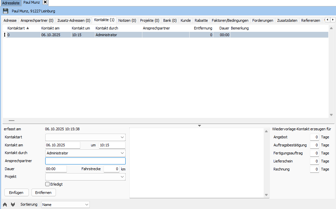Viewport: 336px width, 209px height.
Task: Check the Erledigt checkbox
Action: pyautogui.click(x=47, y=184)
